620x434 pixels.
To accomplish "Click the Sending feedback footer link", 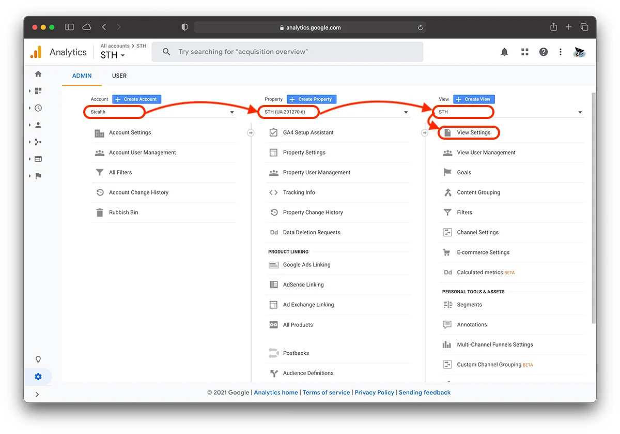I will (x=425, y=393).
